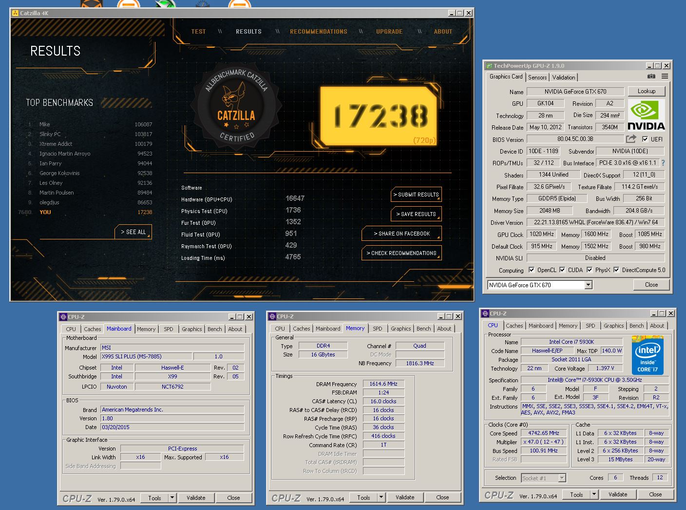The width and height of the screenshot is (686, 510).
Task: Toggle CUDA computing checkbox
Action: [x=562, y=270]
